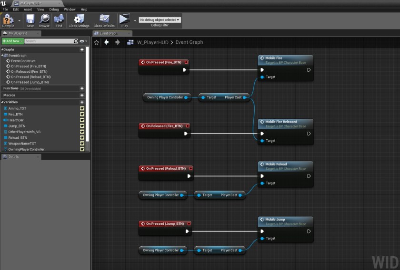Click the Mobile Fire node header
This screenshot has width=400, height=270.
tap(286, 59)
